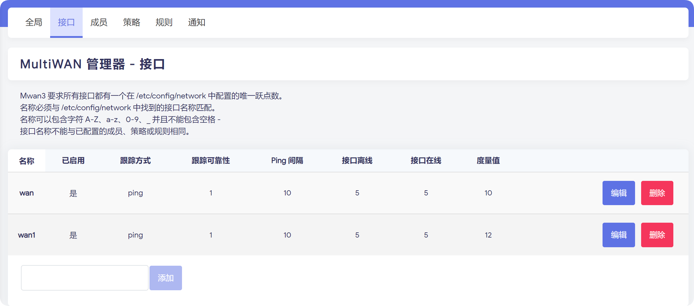The height and width of the screenshot is (306, 694).
Task: Click 删除 button for wan interface
Action: [x=657, y=193]
